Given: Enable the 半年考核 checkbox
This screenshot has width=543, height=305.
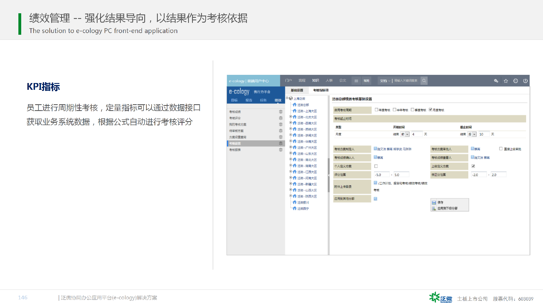Looking at the screenshot, I should tap(395, 110).
